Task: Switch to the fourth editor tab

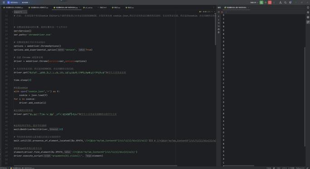Action: pyautogui.click(x=88, y=8)
